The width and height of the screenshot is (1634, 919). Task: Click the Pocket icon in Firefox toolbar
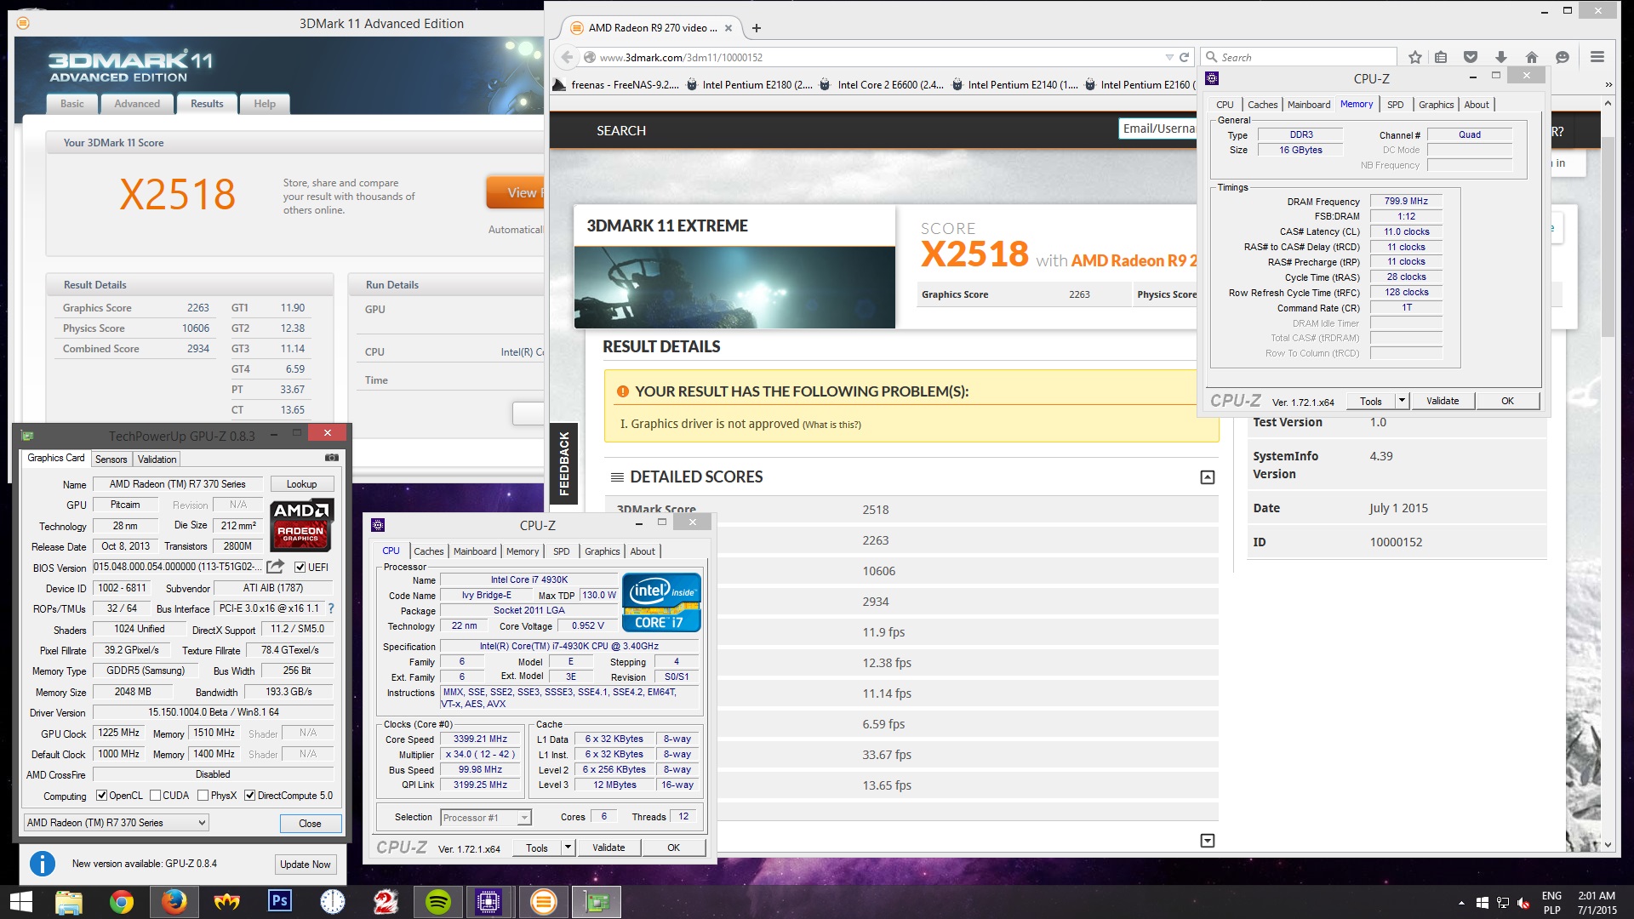point(1471,57)
